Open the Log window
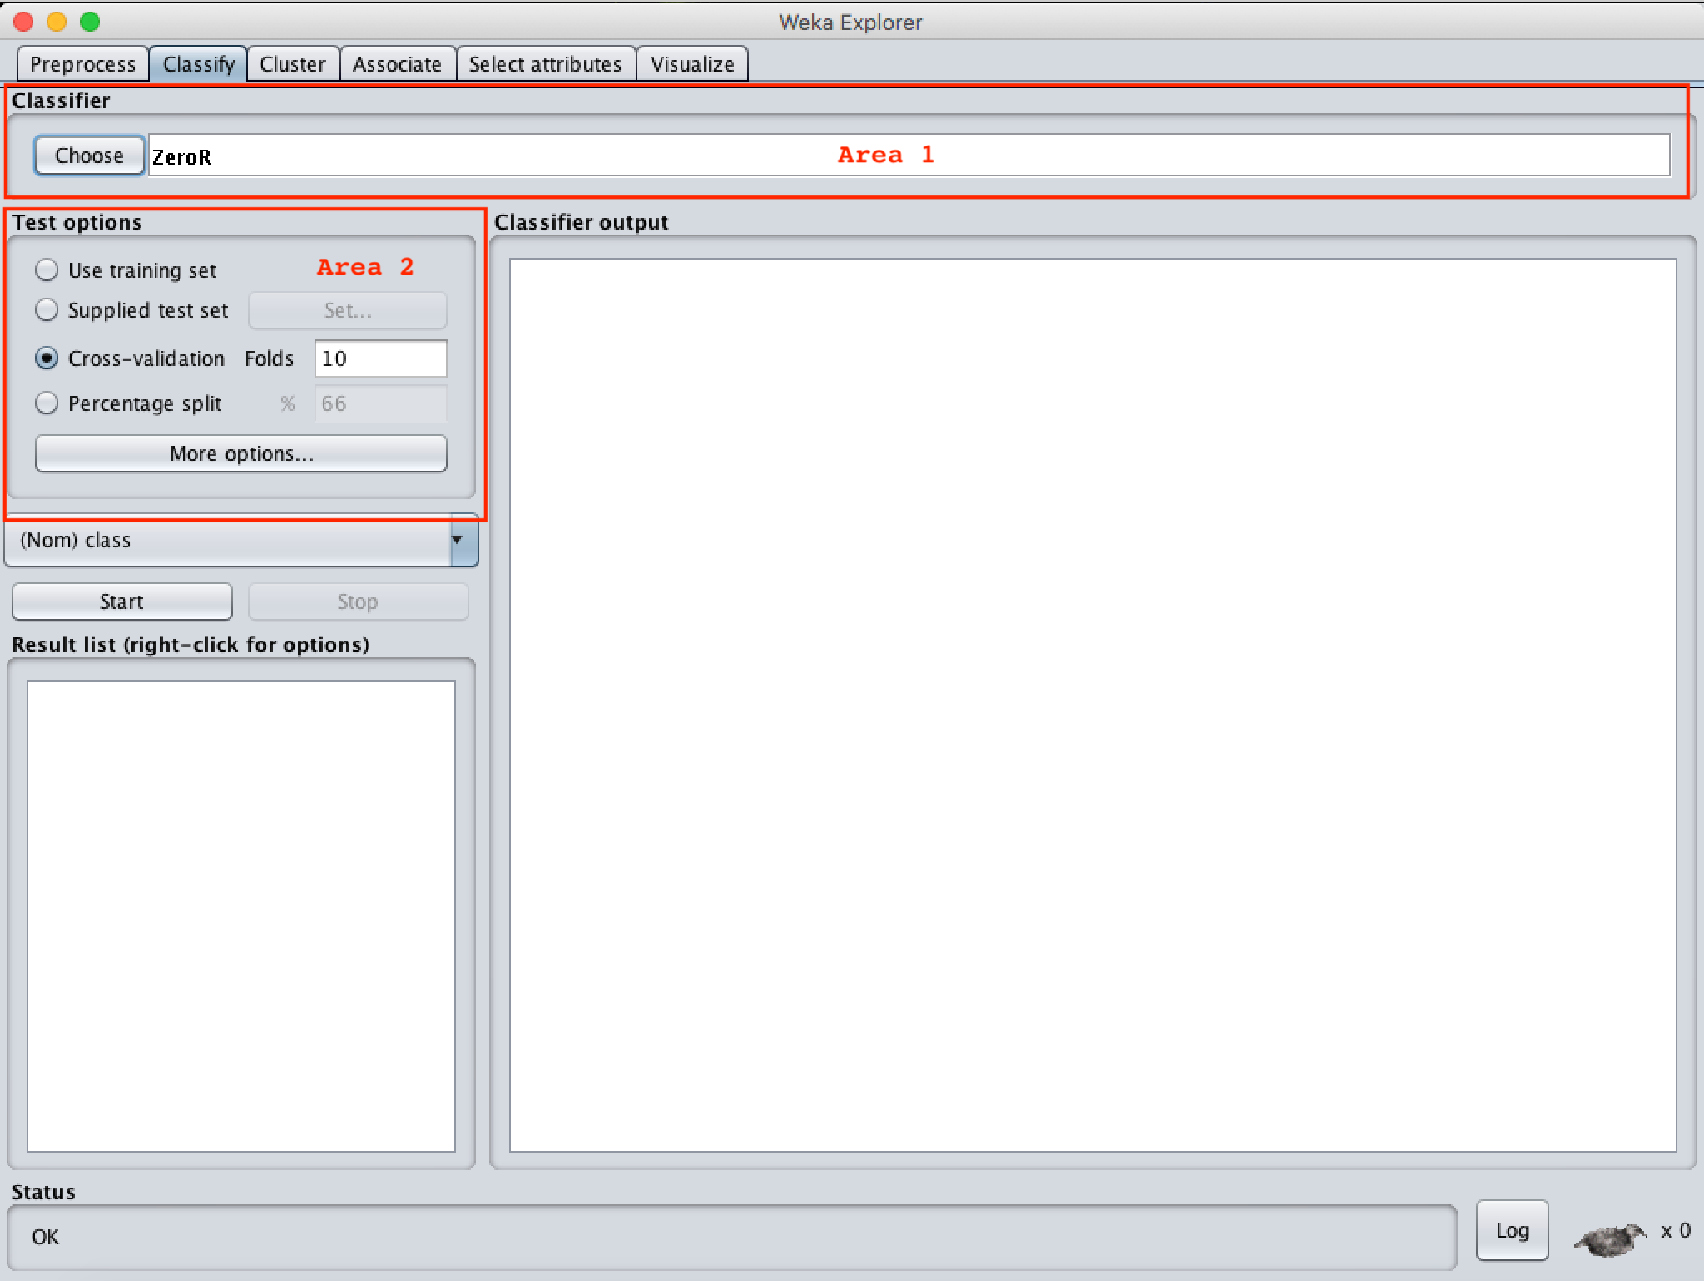Image resolution: width=1704 pixels, height=1281 pixels. (1511, 1230)
